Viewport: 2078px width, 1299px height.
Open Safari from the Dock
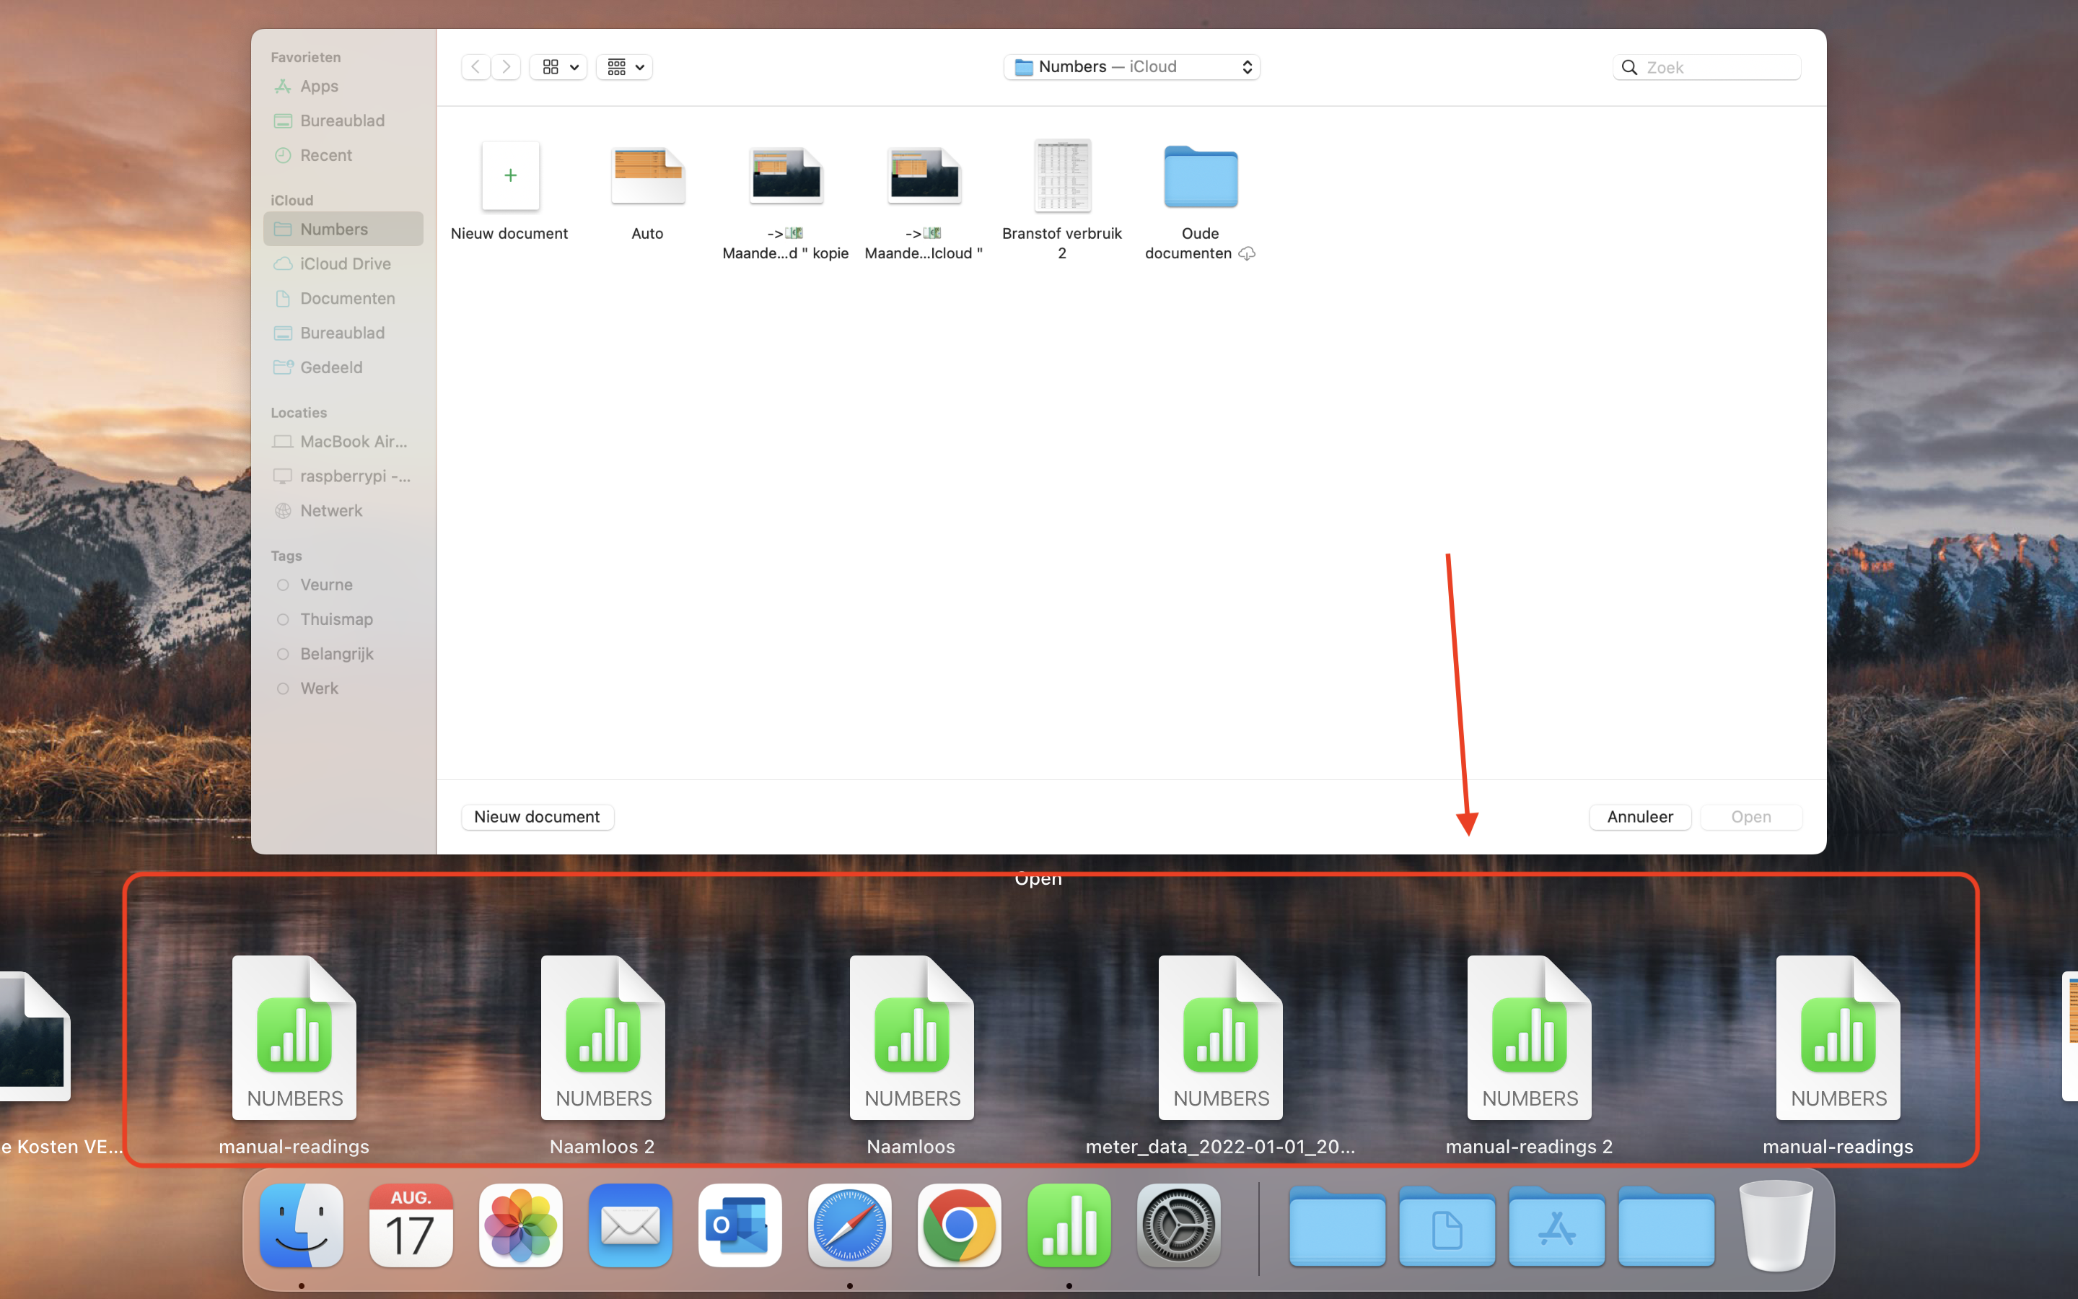pos(849,1226)
